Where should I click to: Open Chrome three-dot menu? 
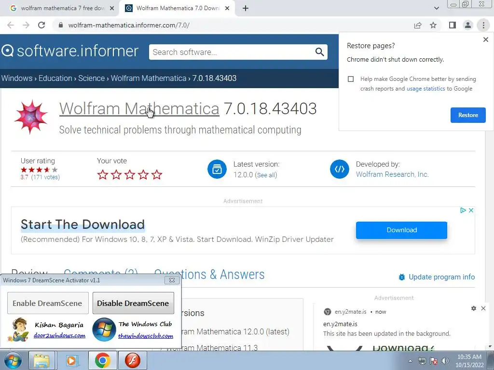[x=483, y=25]
